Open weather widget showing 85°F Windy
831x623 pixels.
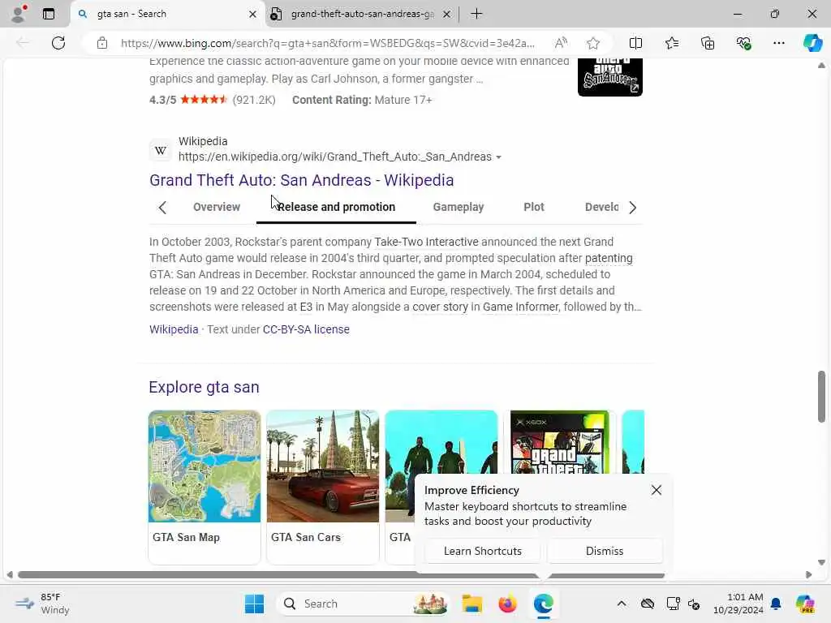pos(42,604)
